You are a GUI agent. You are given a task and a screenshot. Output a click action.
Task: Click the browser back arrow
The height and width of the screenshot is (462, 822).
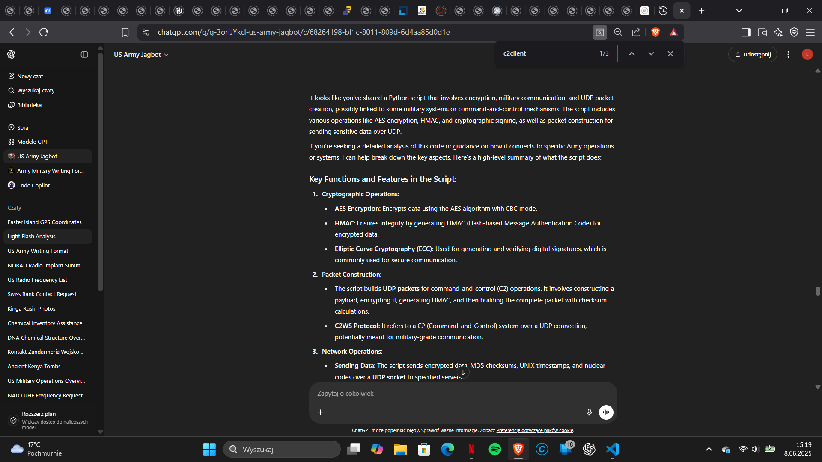(12, 32)
